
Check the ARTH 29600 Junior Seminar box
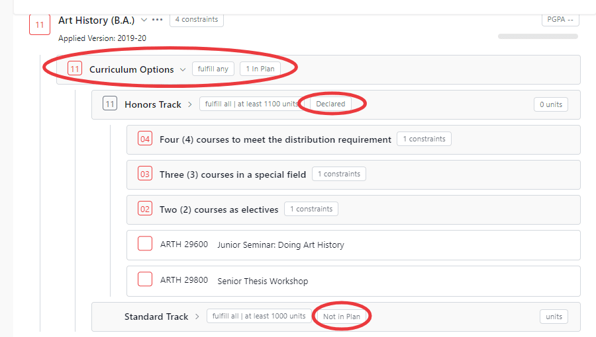145,244
